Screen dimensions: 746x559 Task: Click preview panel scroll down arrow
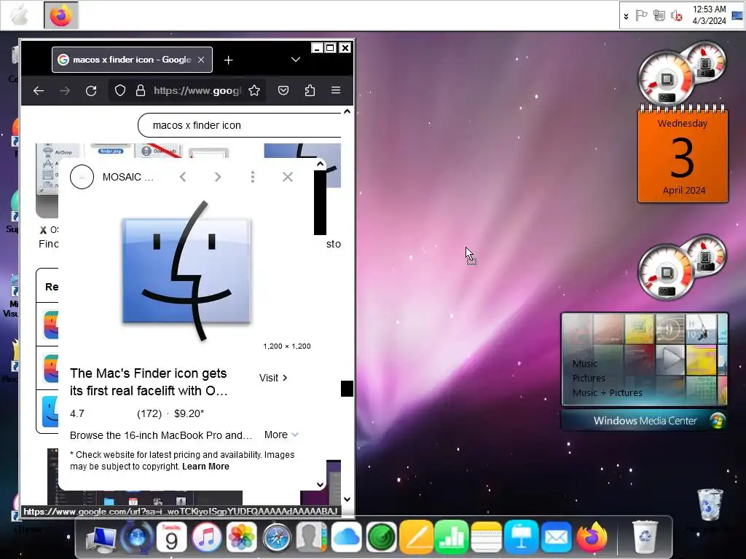click(x=321, y=484)
